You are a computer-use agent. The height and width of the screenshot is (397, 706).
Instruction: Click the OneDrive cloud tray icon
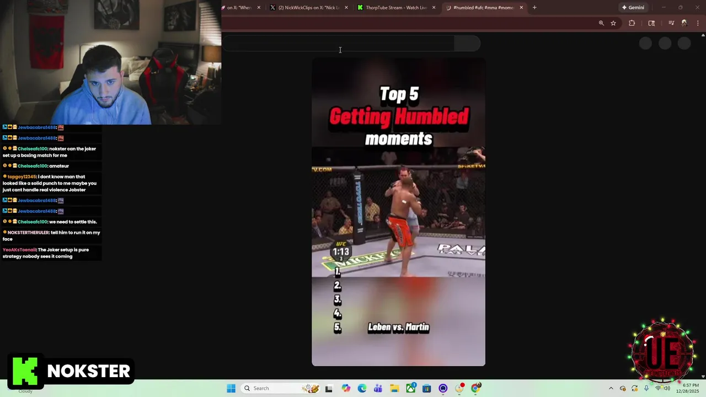pyautogui.click(x=623, y=388)
